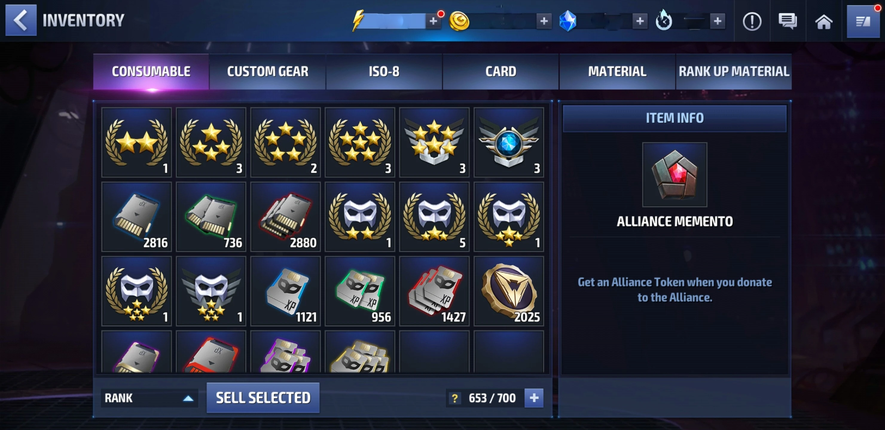Add gold using the plus button

544,21
